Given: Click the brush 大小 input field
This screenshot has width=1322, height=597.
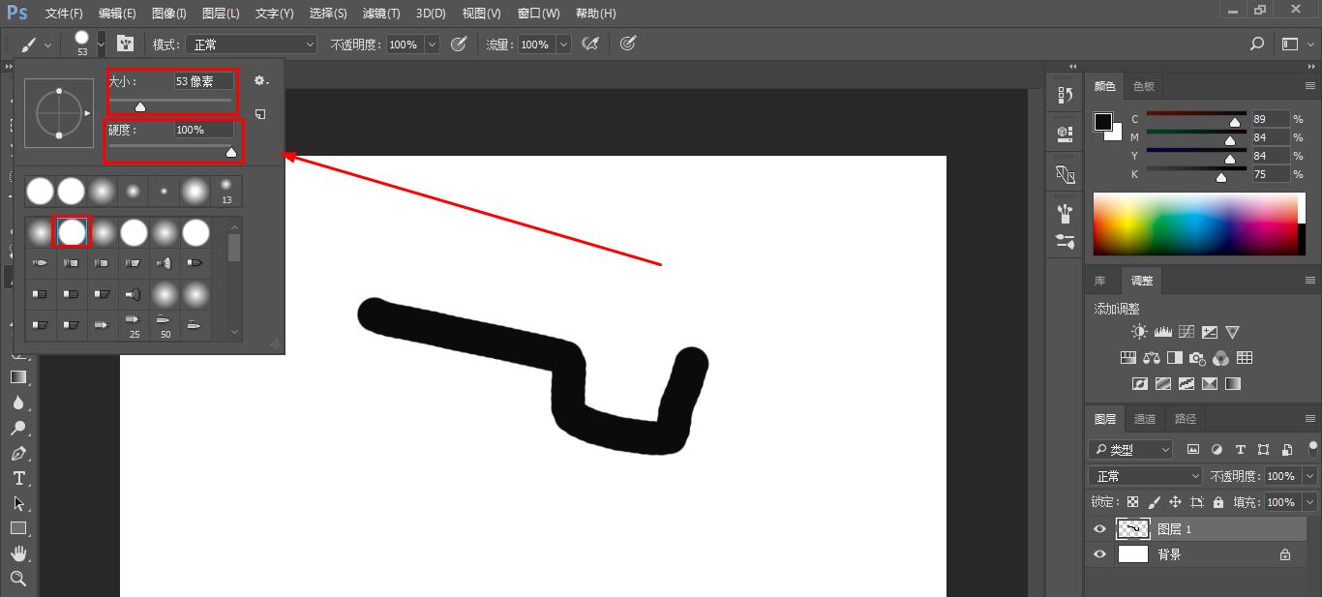Looking at the screenshot, I should [x=204, y=81].
